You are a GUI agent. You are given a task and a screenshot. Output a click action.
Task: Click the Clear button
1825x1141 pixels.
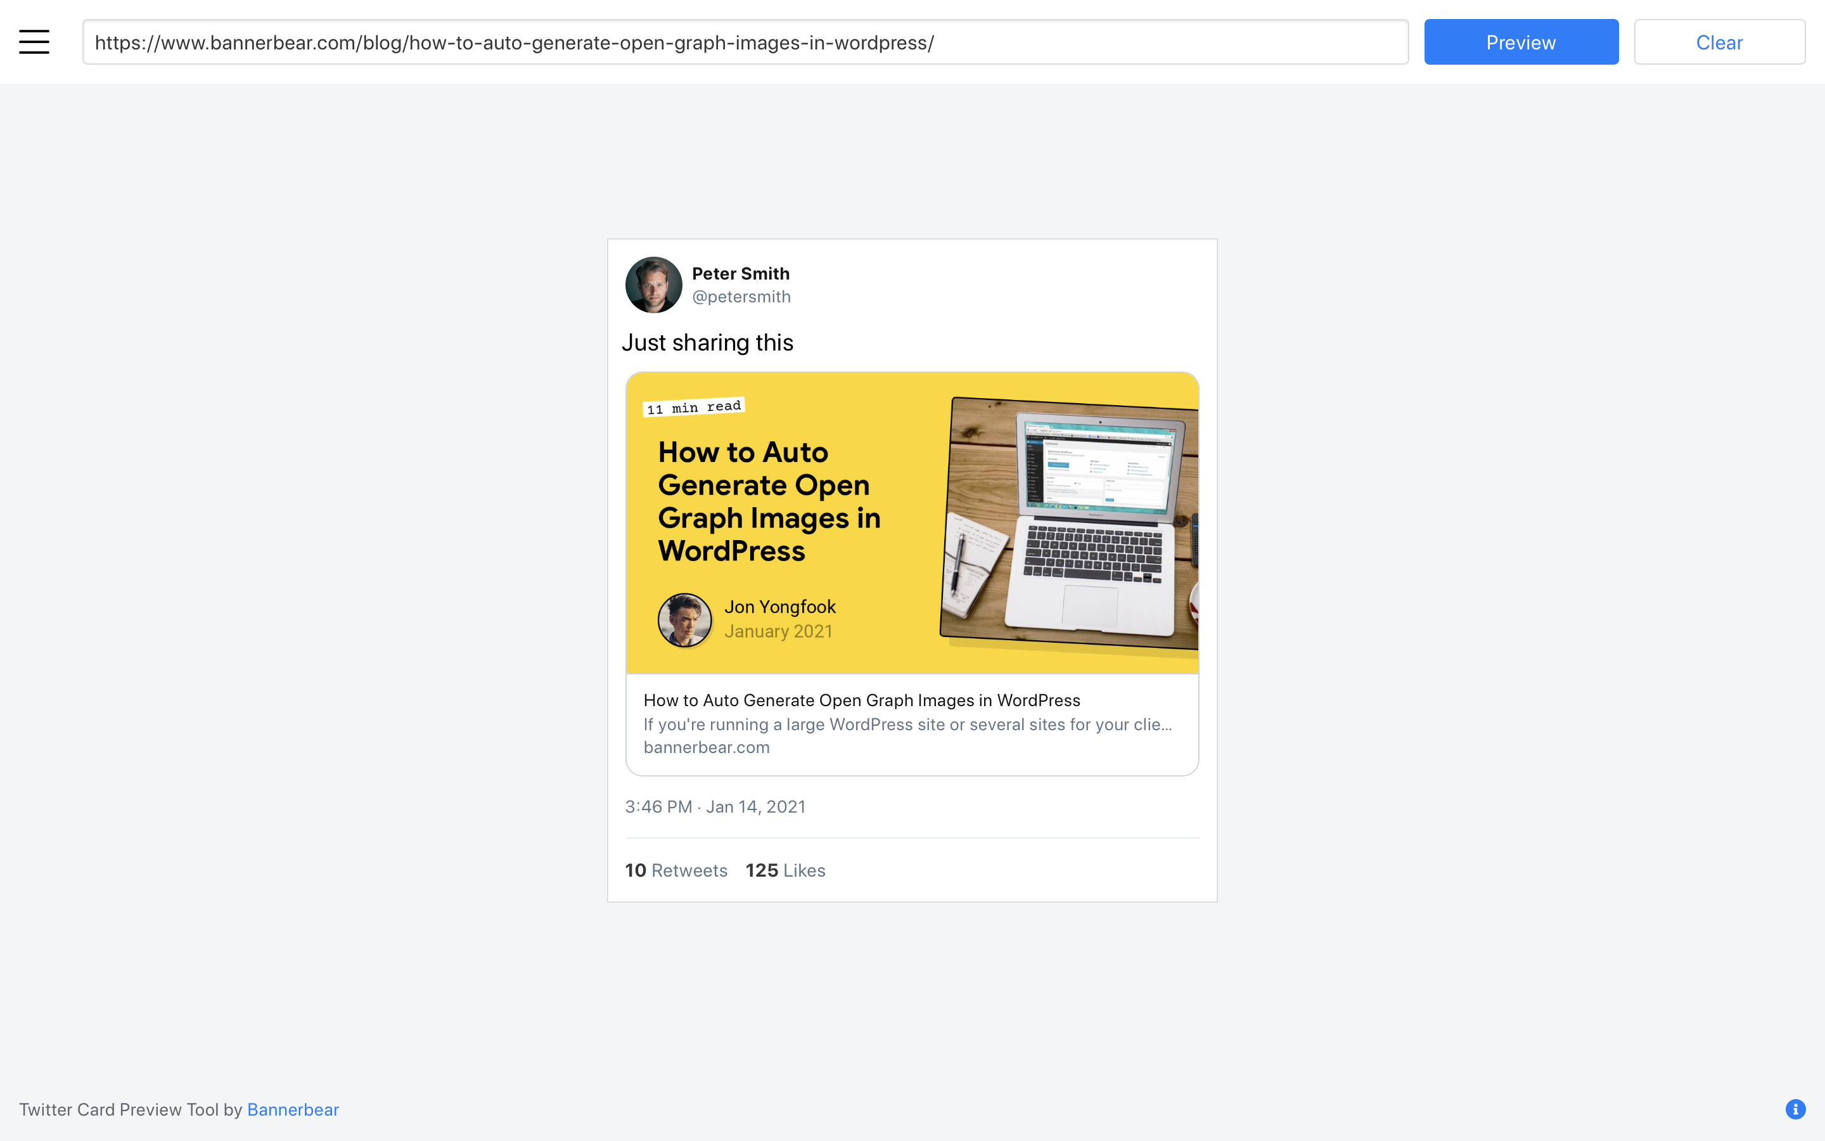click(1719, 42)
